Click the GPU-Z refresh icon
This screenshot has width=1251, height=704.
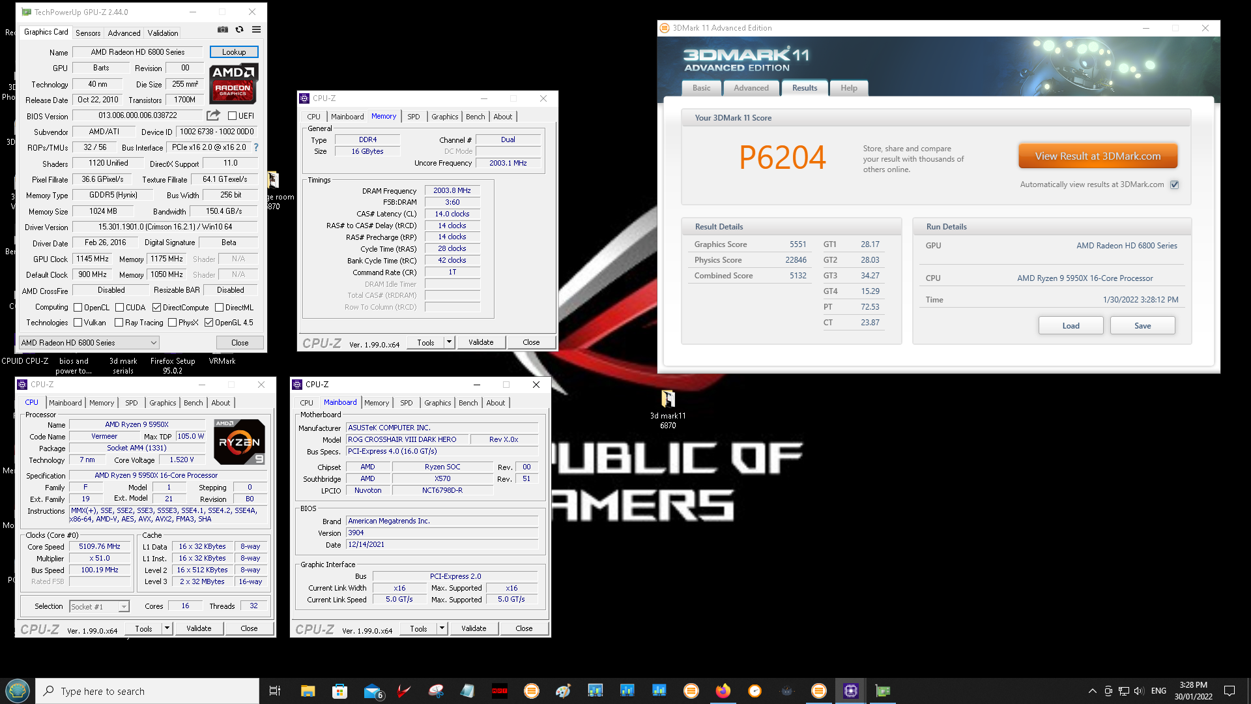click(239, 30)
